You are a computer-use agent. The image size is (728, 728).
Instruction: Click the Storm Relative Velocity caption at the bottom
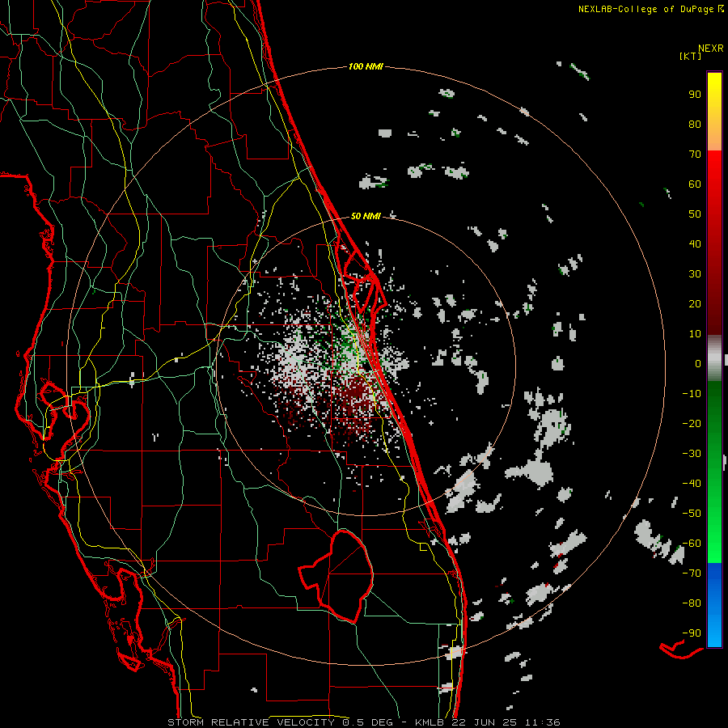pos(364,722)
